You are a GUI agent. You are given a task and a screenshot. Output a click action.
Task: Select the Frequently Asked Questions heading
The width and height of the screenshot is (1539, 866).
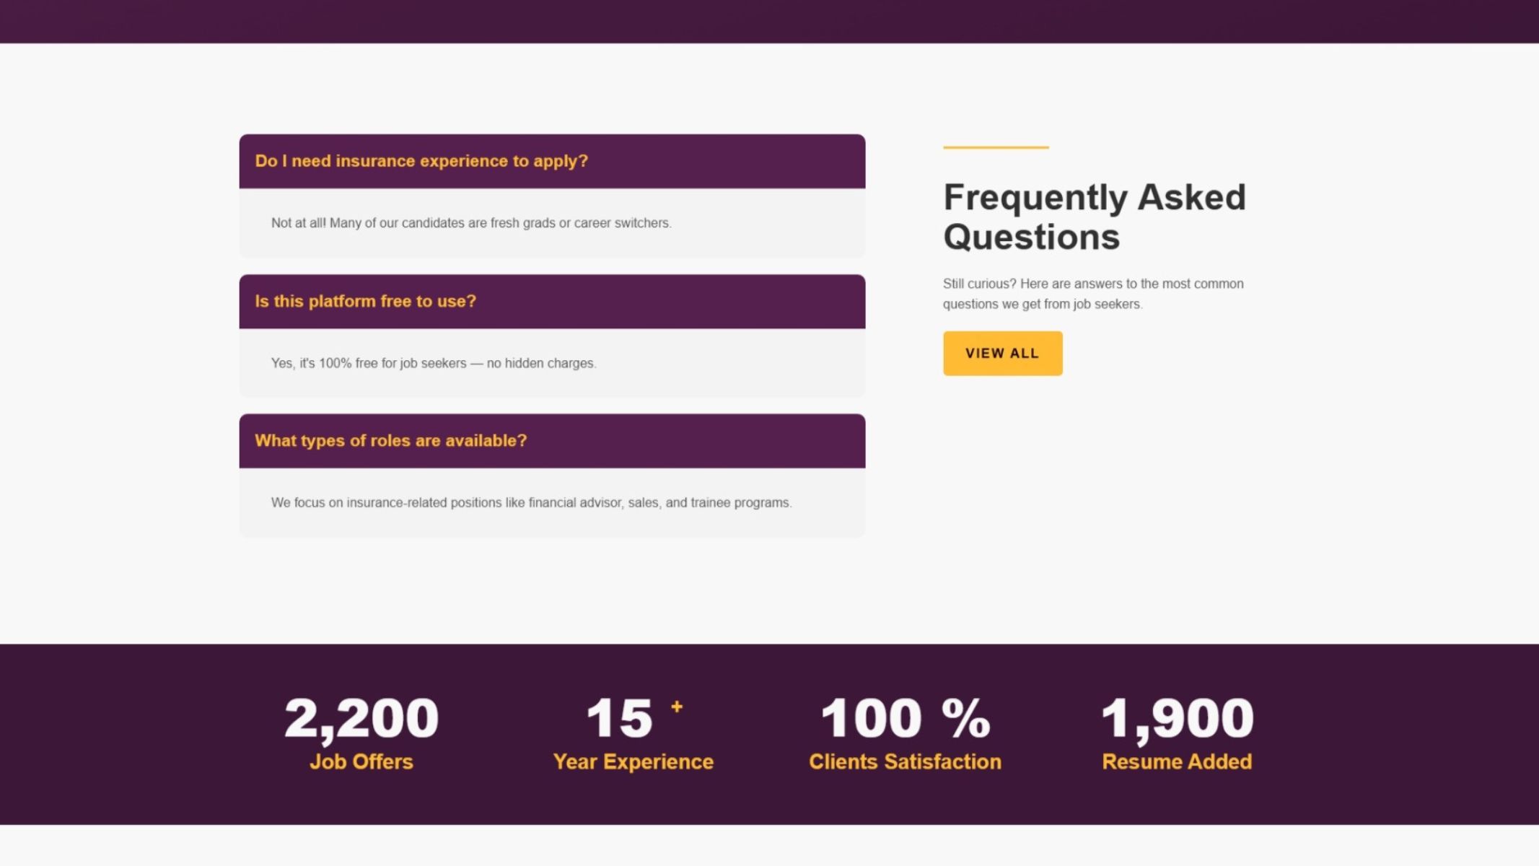(1095, 216)
